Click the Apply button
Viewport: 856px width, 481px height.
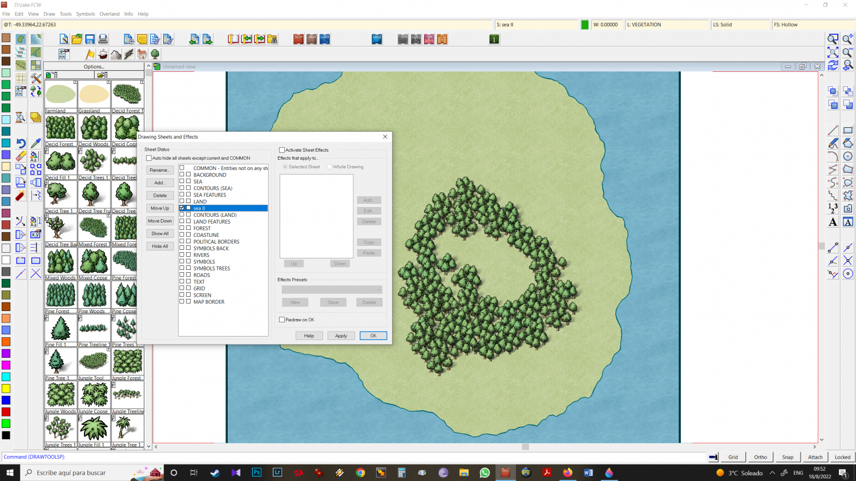coord(341,336)
